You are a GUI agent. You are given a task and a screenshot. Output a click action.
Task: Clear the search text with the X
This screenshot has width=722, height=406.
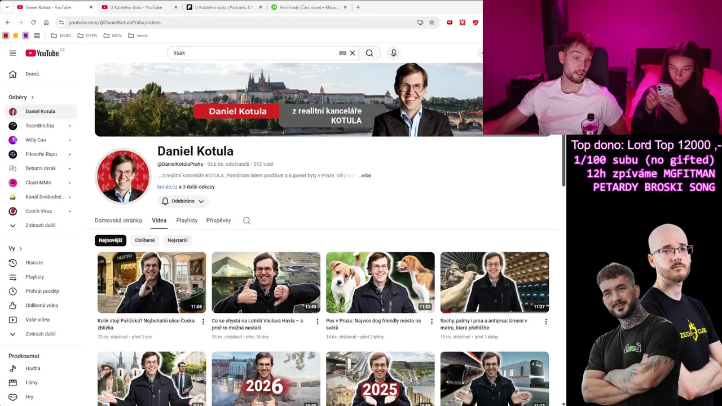click(x=353, y=53)
